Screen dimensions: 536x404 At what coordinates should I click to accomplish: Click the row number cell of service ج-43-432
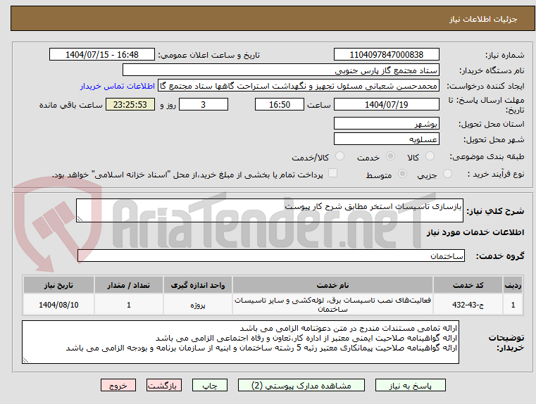tap(513, 305)
